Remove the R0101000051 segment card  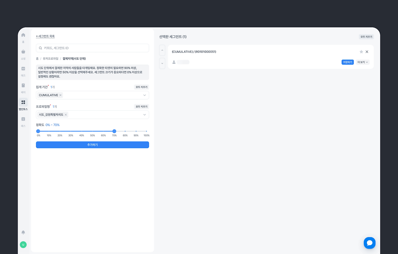tap(367, 52)
